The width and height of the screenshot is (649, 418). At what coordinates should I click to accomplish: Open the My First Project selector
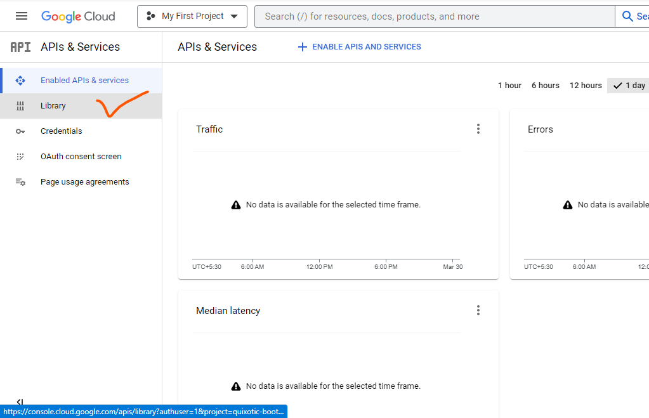(192, 16)
